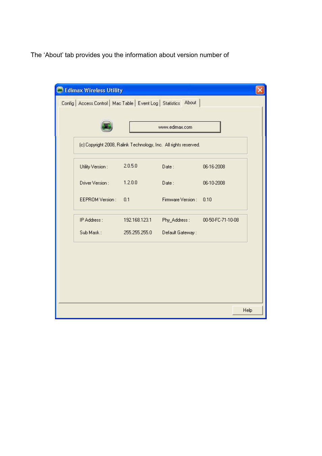The image size is (322, 456).
Task: Close the Edimax Wireless Utility window
Action: 260,90
